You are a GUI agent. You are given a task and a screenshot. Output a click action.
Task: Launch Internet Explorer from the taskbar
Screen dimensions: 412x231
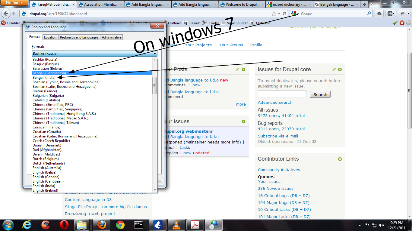click(27, 225)
